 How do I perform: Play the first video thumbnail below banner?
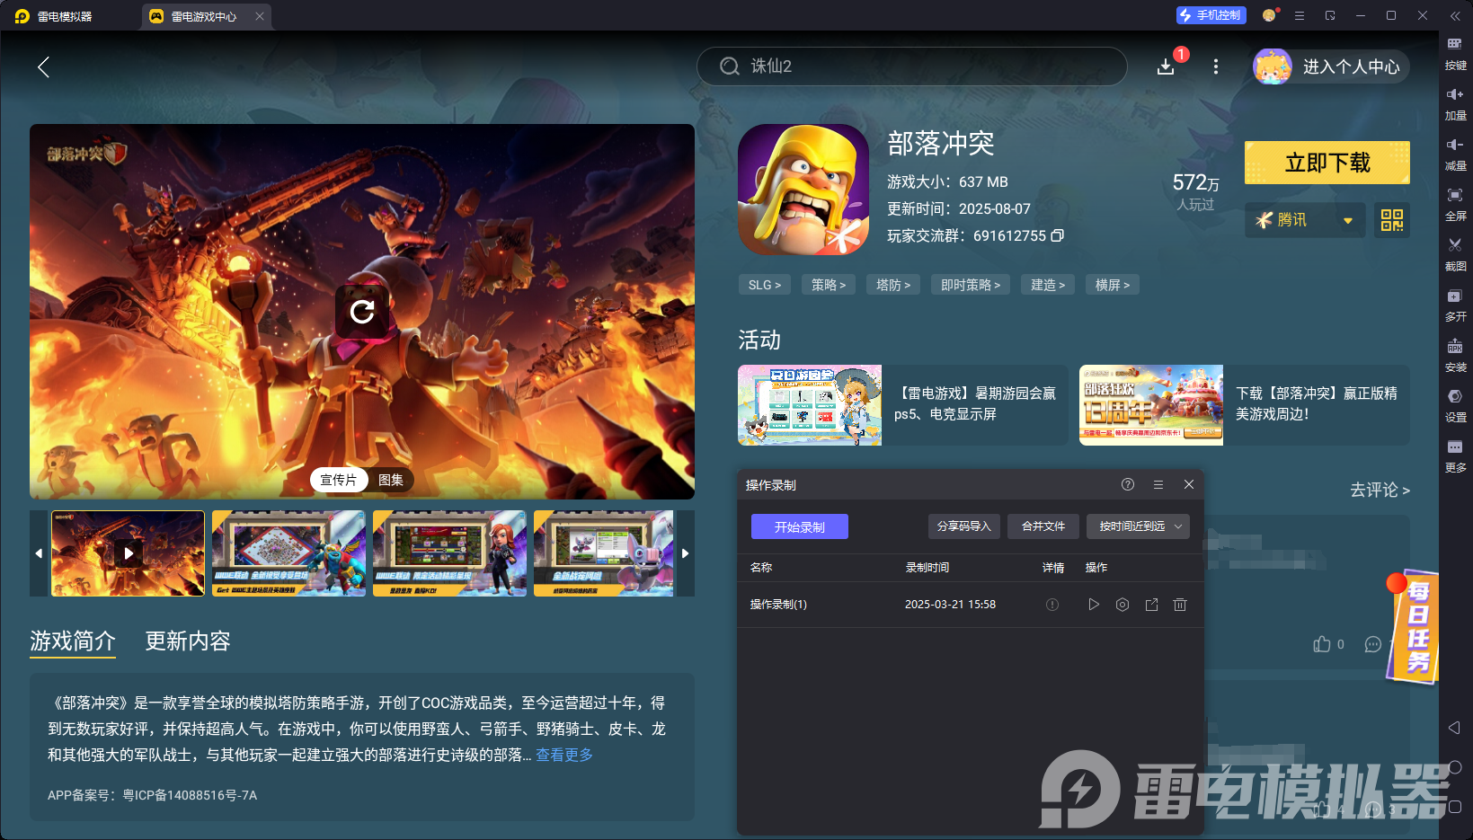pyautogui.click(x=128, y=553)
